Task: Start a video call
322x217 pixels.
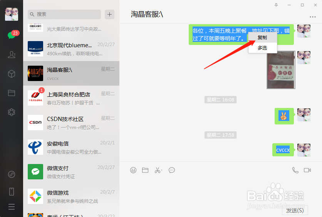Action: coord(307,170)
